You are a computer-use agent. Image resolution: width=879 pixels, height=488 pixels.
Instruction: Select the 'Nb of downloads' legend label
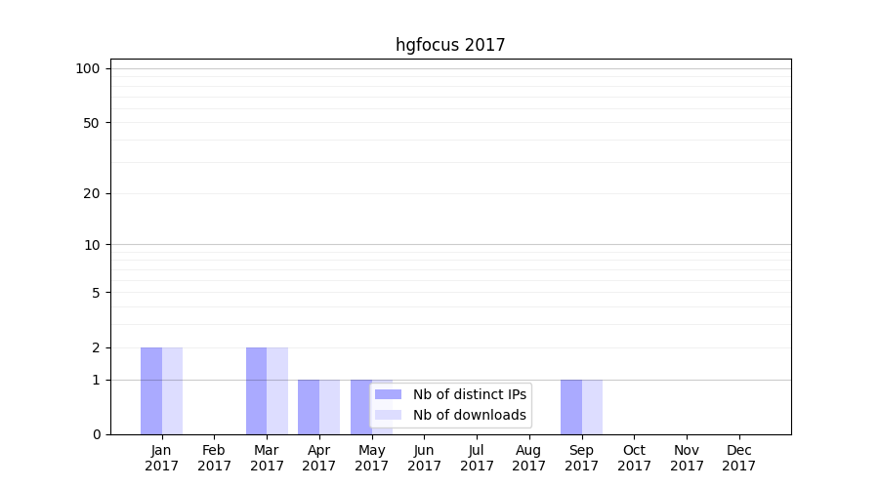(469, 415)
